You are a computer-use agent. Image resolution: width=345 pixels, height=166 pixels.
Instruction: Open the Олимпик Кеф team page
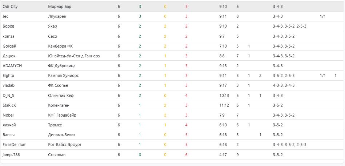tap(60, 96)
